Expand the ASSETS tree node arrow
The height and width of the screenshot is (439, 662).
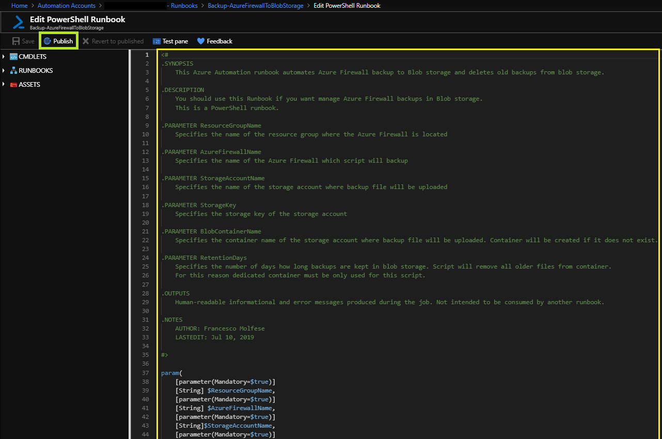(x=4, y=85)
